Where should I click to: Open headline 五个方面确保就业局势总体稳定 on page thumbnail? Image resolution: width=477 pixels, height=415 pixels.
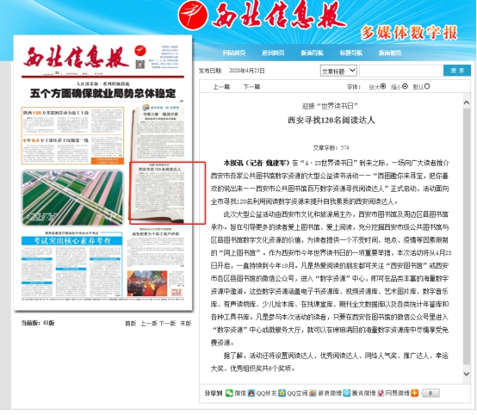point(102,93)
